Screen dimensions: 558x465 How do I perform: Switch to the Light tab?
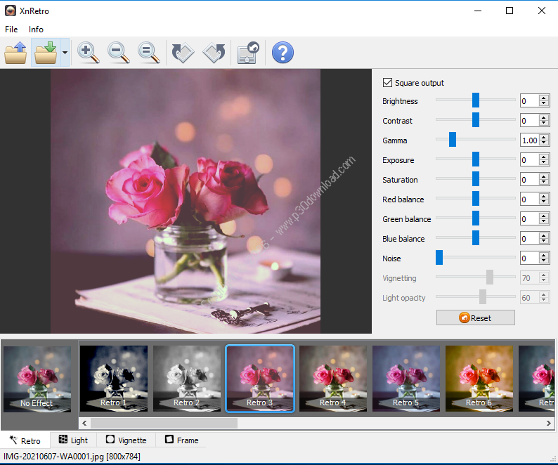pyautogui.click(x=73, y=440)
